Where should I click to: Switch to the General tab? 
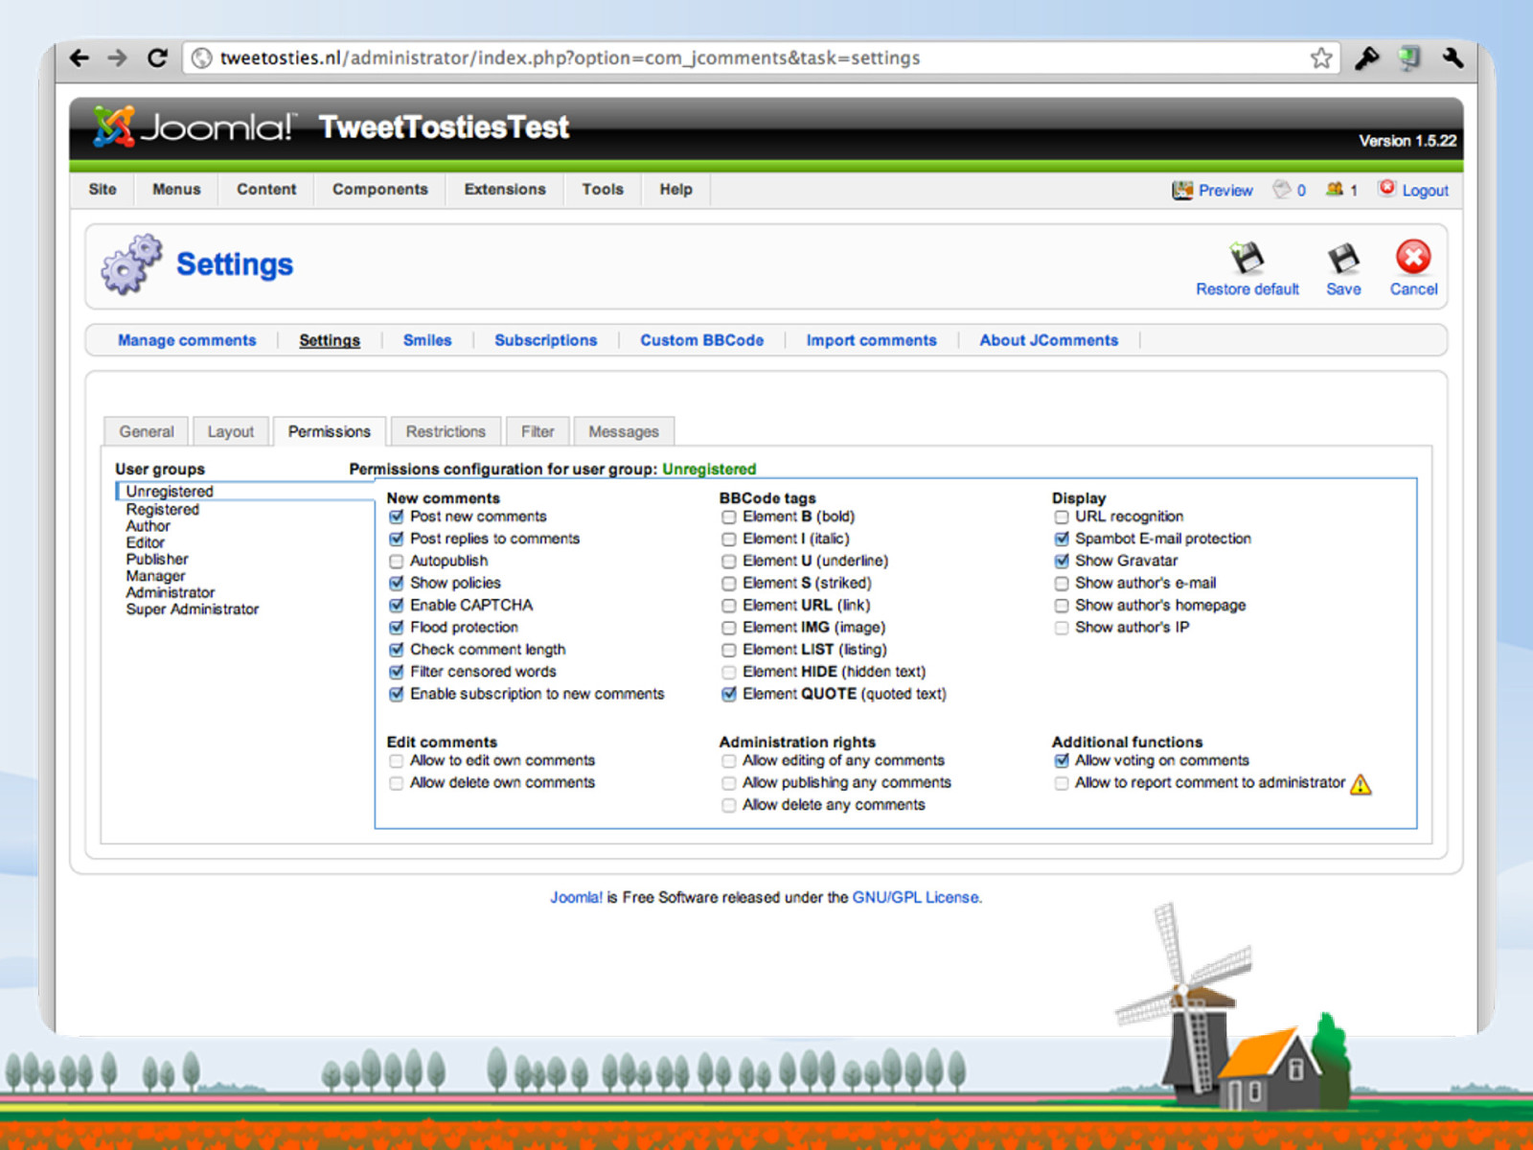(x=147, y=431)
